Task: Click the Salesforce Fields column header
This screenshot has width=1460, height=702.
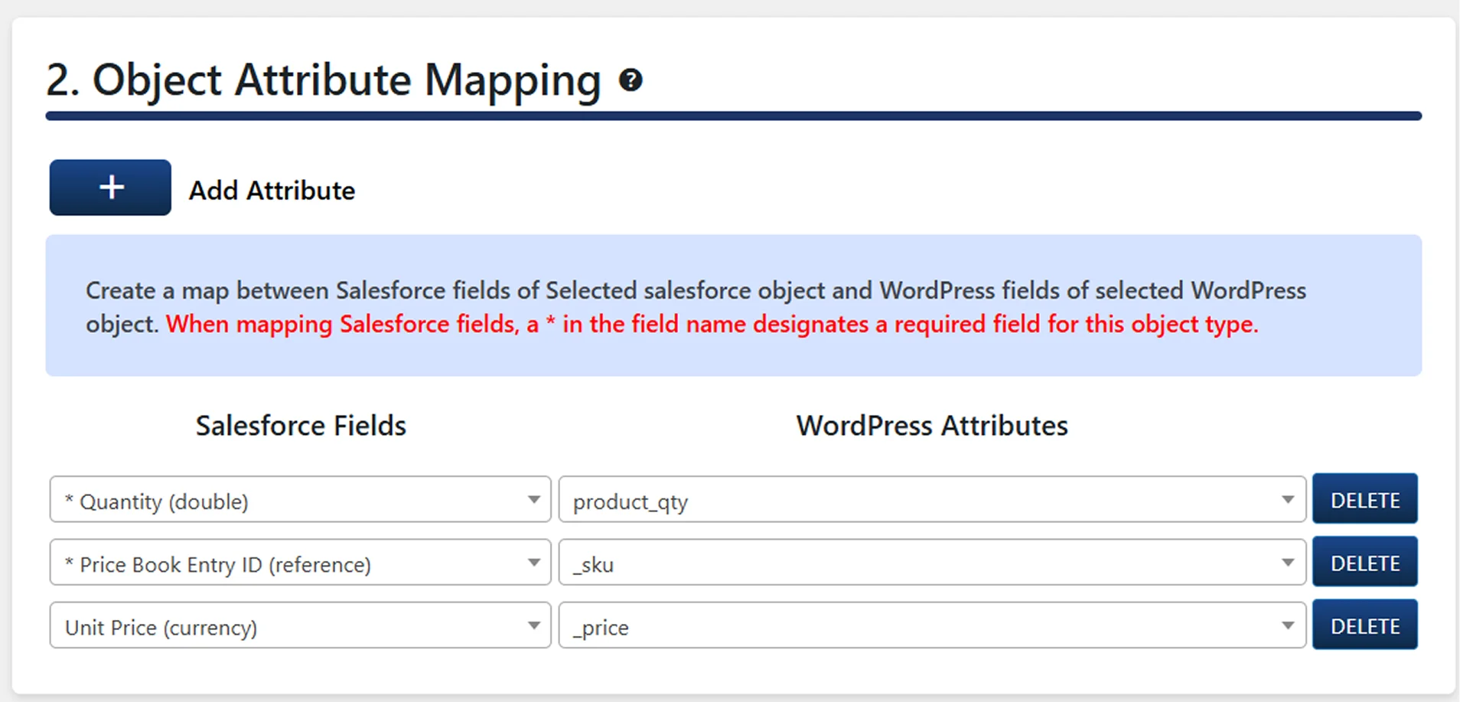Action: click(x=301, y=426)
